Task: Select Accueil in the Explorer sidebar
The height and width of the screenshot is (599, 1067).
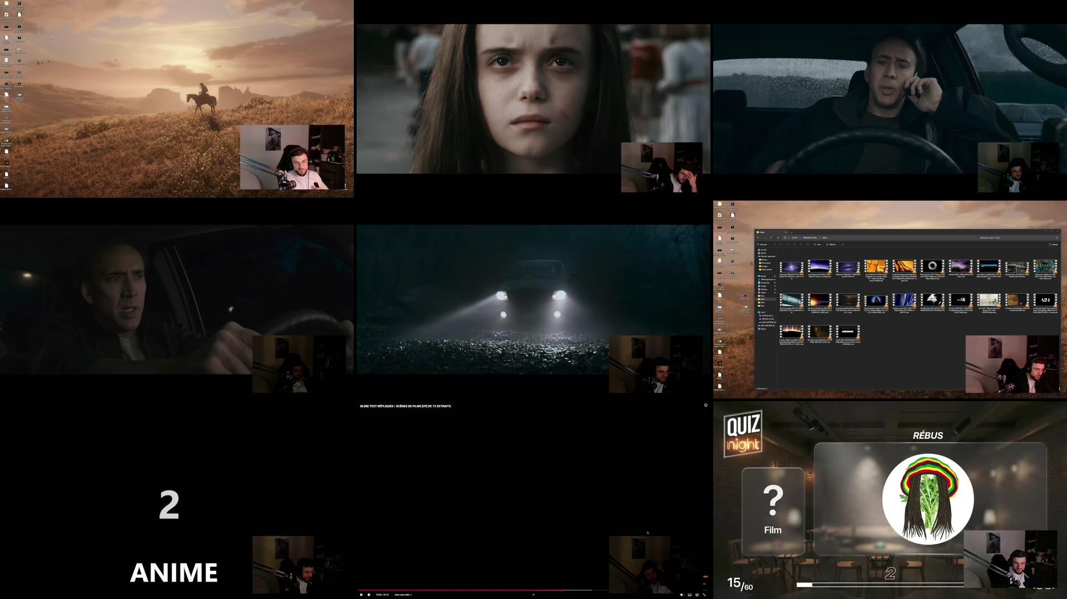Action: 763,250
